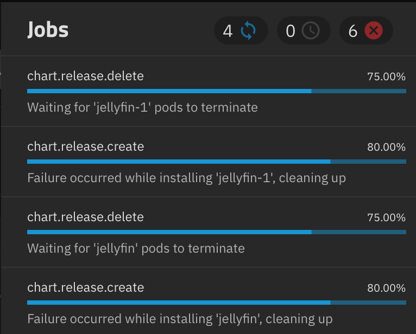Click progress bar of jellyfin delete job
Viewport: 416px width, 334px height.
(217, 232)
